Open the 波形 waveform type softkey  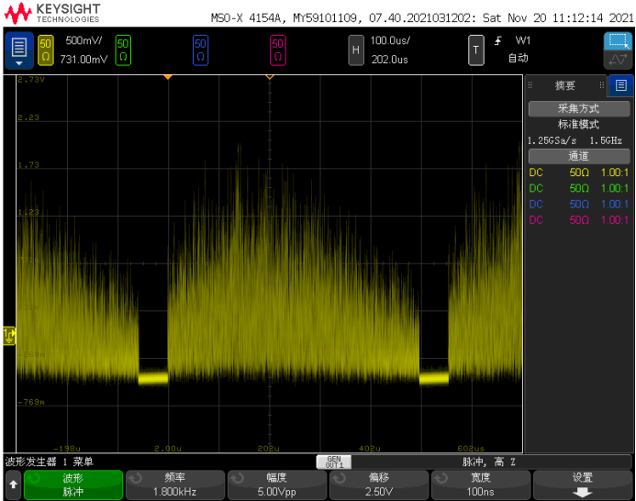click(73, 484)
